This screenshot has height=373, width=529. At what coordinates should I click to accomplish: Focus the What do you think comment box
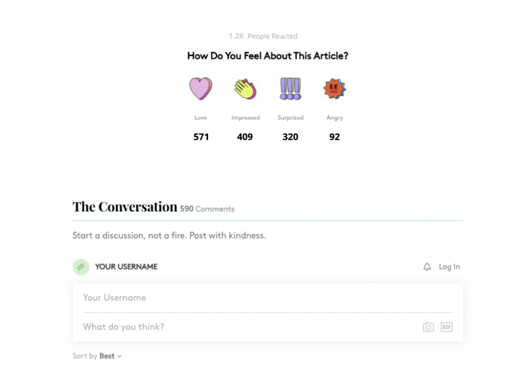250,327
